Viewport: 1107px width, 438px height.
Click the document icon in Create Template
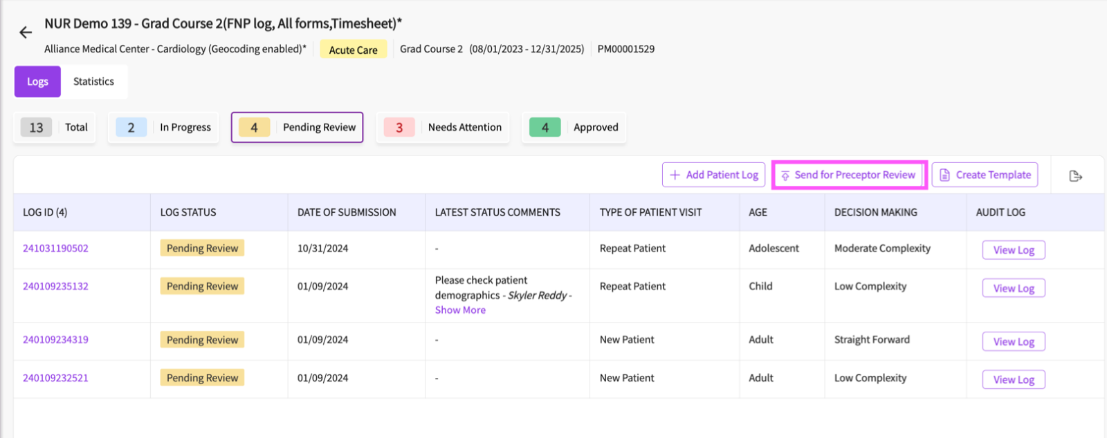944,175
